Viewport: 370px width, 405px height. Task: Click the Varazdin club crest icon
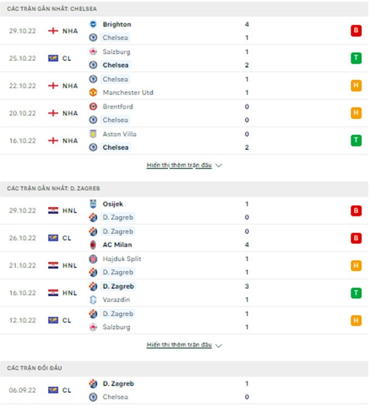coord(93,300)
